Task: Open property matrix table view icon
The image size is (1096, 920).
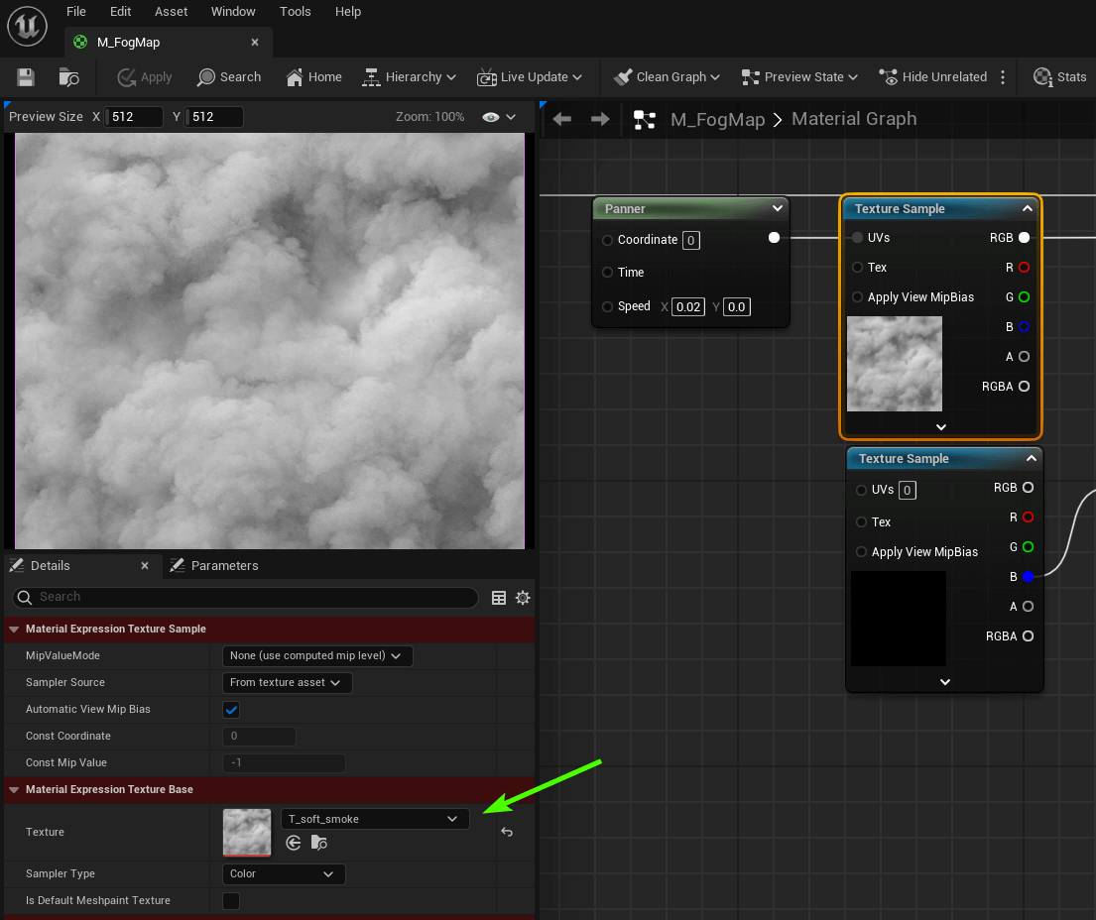Action: tap(499, 598)
